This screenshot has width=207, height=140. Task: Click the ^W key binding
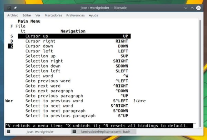click(x=126, y=76)
